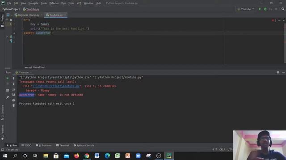Open the Problems tool window

pyautogui.click(x=44, y=145)
